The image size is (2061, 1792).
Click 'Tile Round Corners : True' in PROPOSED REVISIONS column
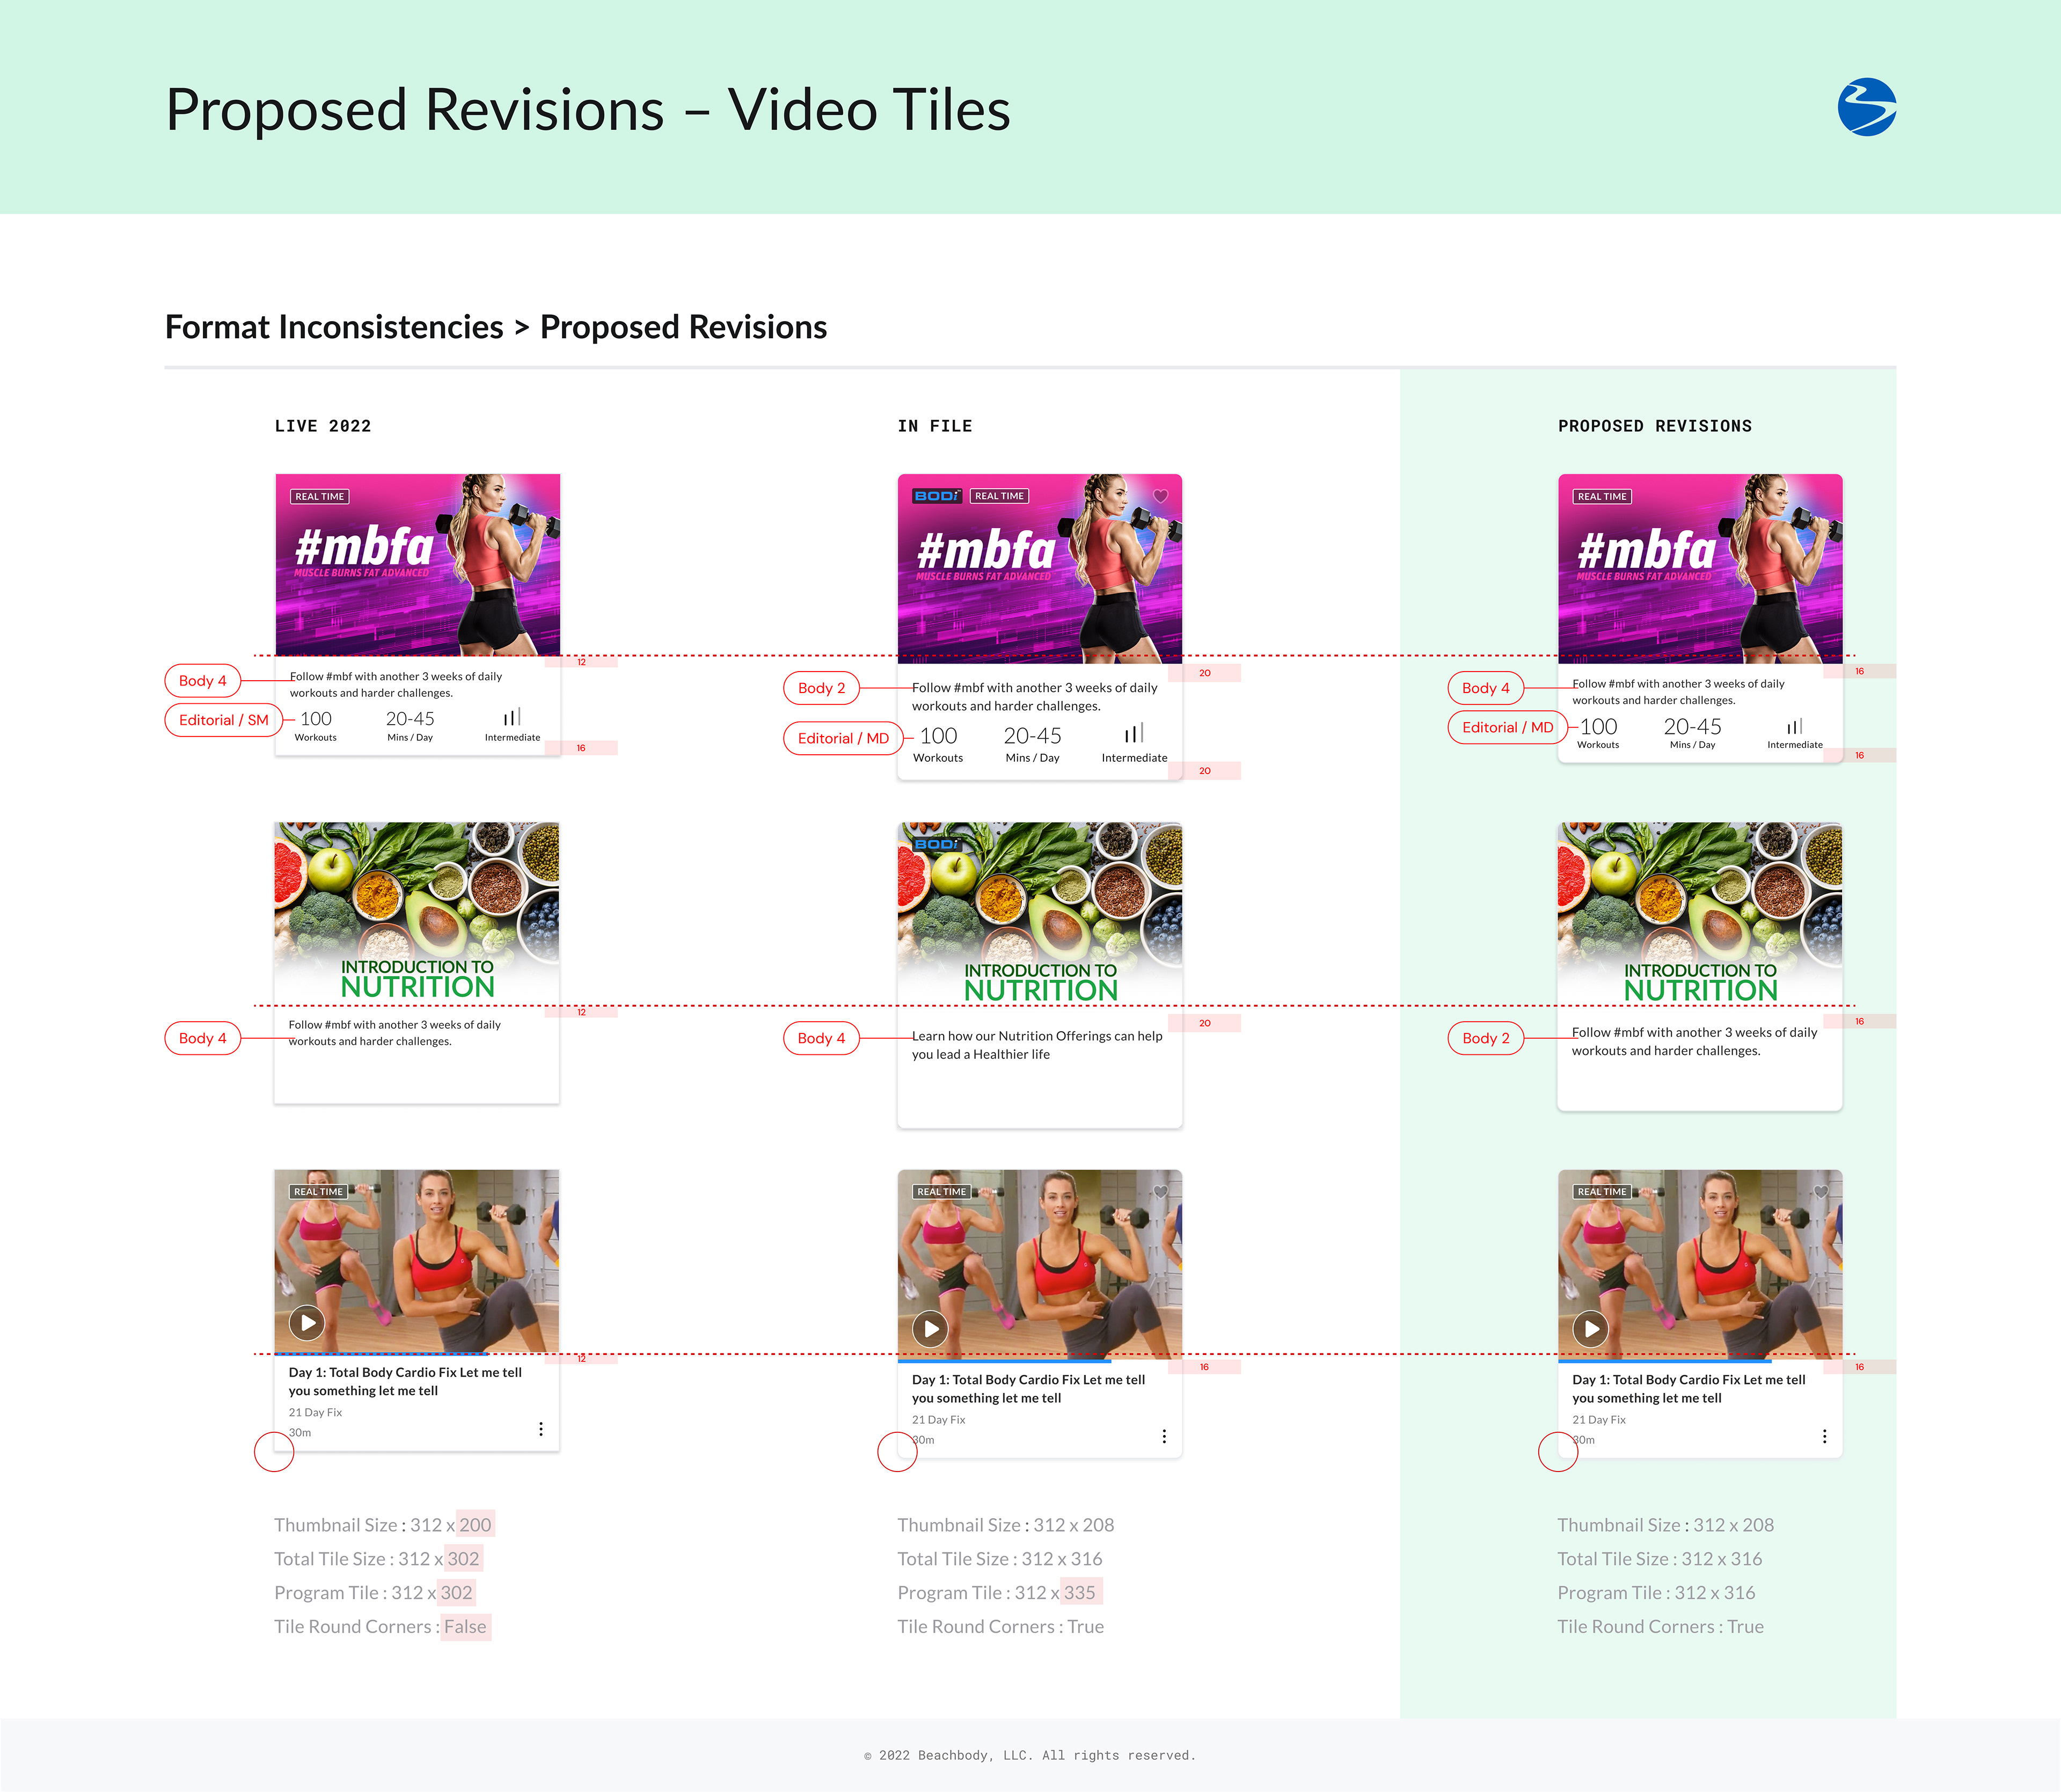[1660, 1627]
